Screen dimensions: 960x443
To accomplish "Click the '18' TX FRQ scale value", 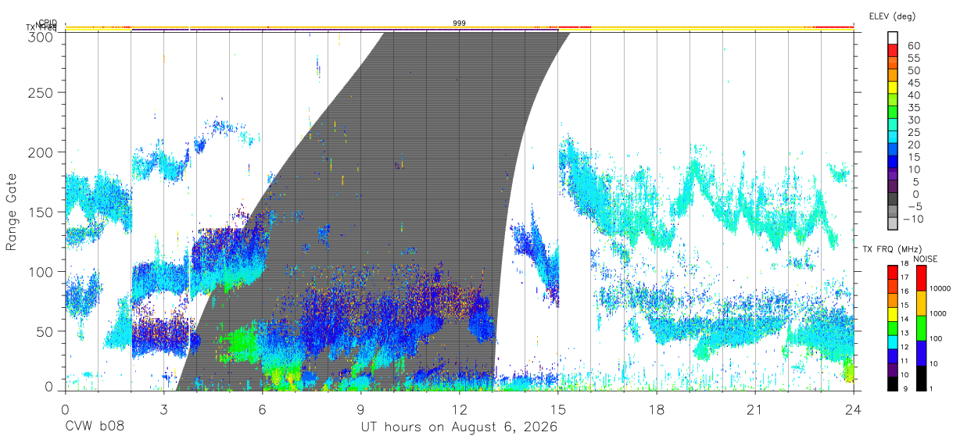I will [x=904, y=265].
